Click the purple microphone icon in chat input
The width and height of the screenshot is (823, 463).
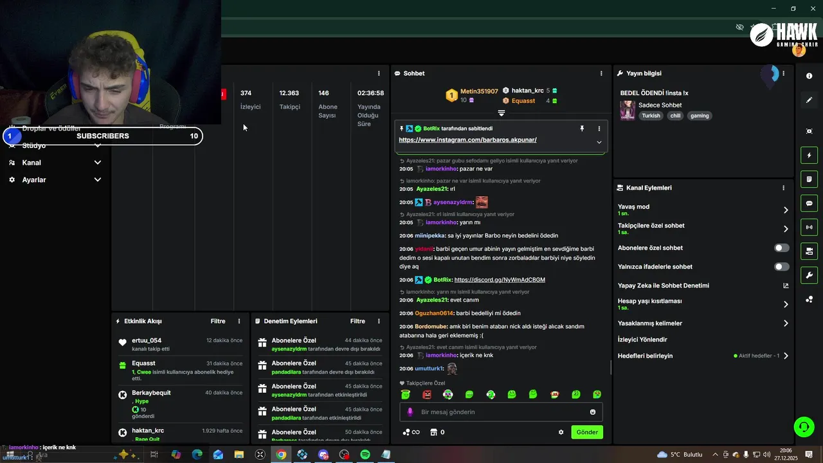point(410,412)
